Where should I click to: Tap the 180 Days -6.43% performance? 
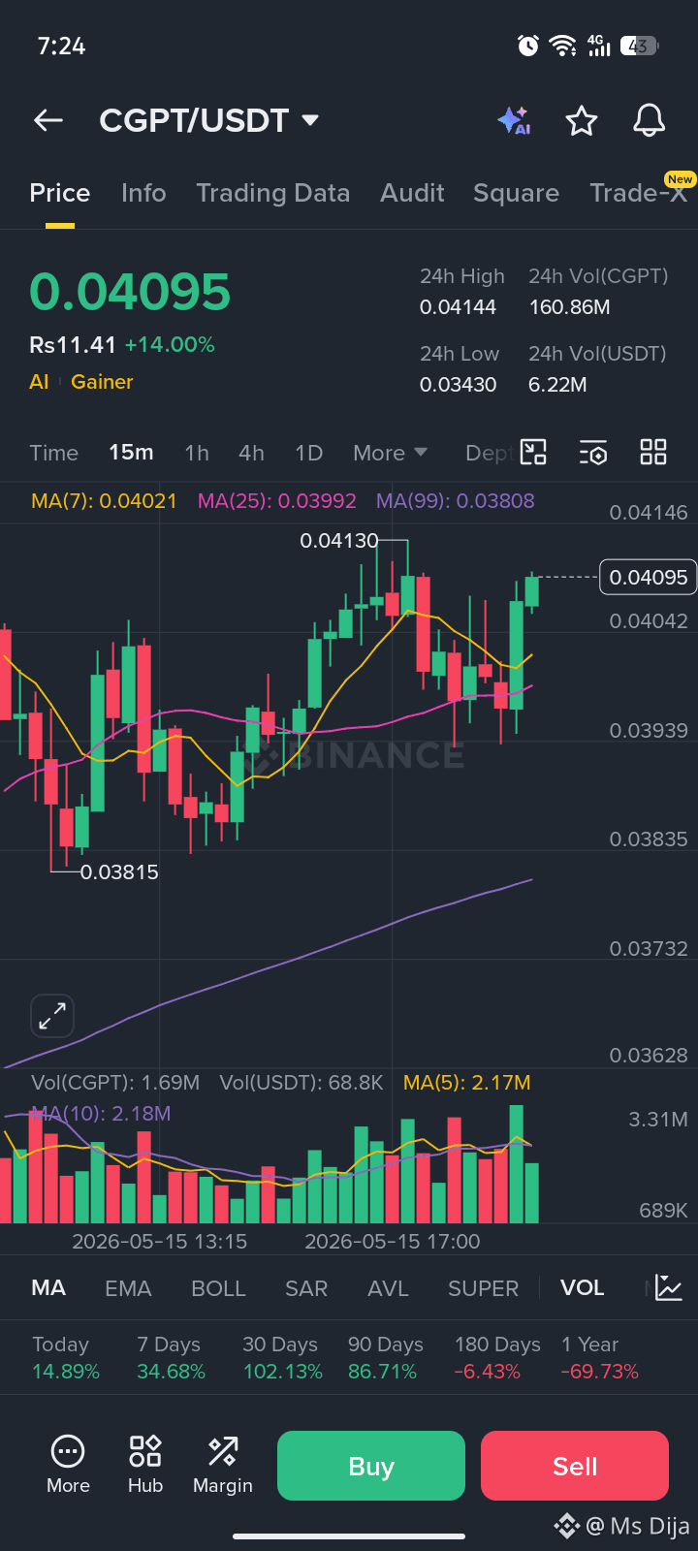tap(497, 1358)
